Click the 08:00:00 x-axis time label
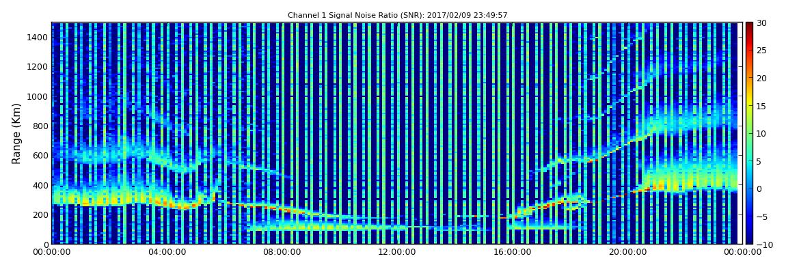786x278 pixels. click(x=282, y=252)
